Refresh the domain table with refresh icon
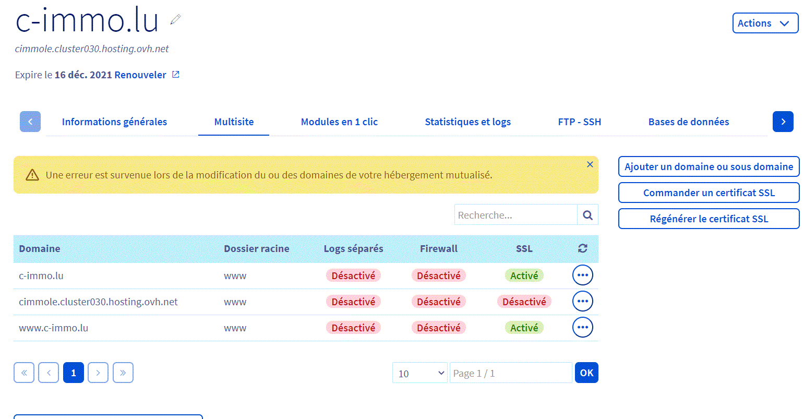 pyautogui.click(x=583, y=248)
